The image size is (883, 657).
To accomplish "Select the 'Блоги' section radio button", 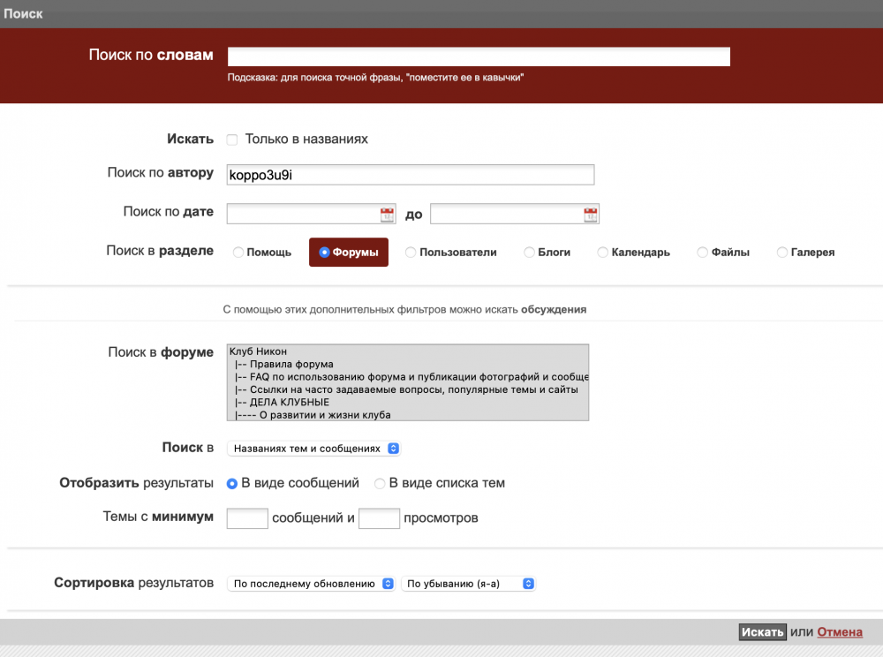I will [529, 253].
